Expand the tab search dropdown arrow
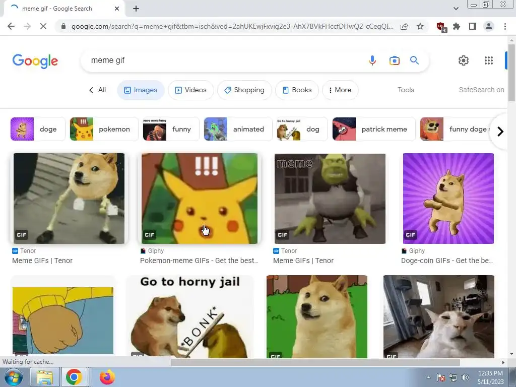The image size is (516, 387). [x=456, y=9]
